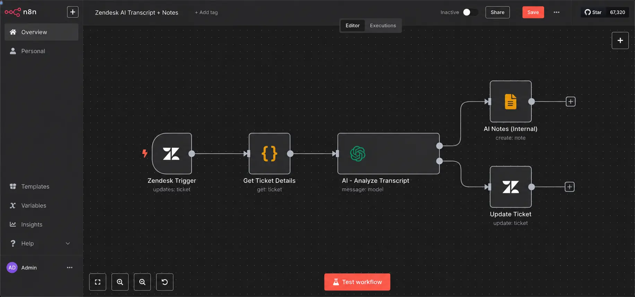This screenshot has height=297, width=635.
Task: Click the 'update: ticket' subtitle
Action: pyautogui.click(x=511, y=223)
